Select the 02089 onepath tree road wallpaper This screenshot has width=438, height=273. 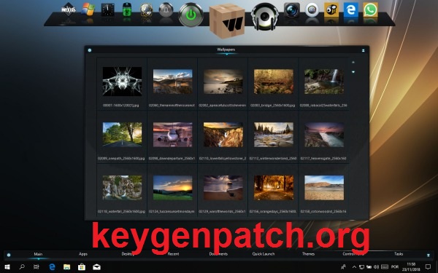point(122,135)
